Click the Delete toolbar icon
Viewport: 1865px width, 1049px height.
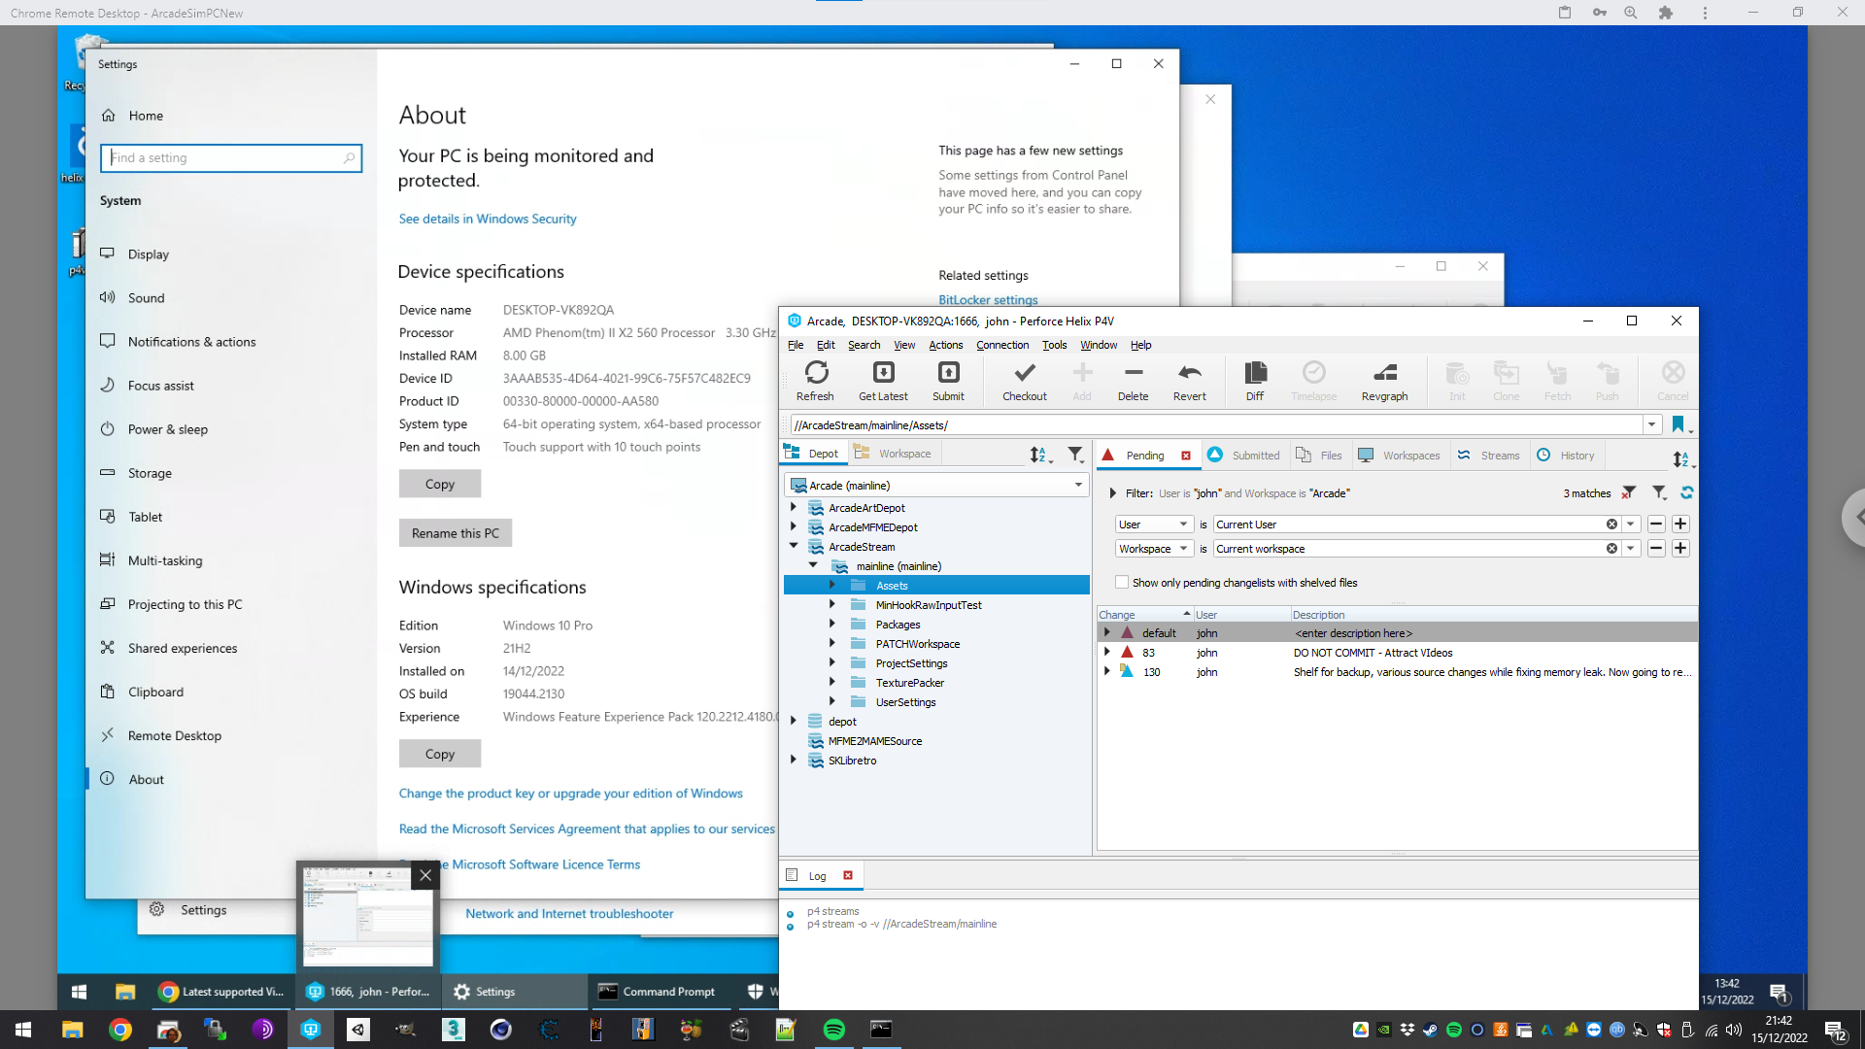[x=1133, y=373]
